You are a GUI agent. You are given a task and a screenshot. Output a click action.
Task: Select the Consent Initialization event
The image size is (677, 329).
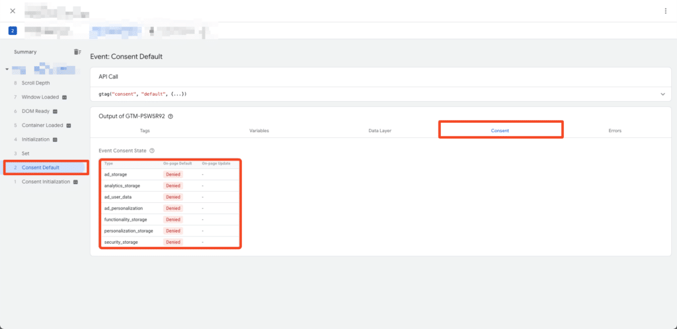(46, 182)
